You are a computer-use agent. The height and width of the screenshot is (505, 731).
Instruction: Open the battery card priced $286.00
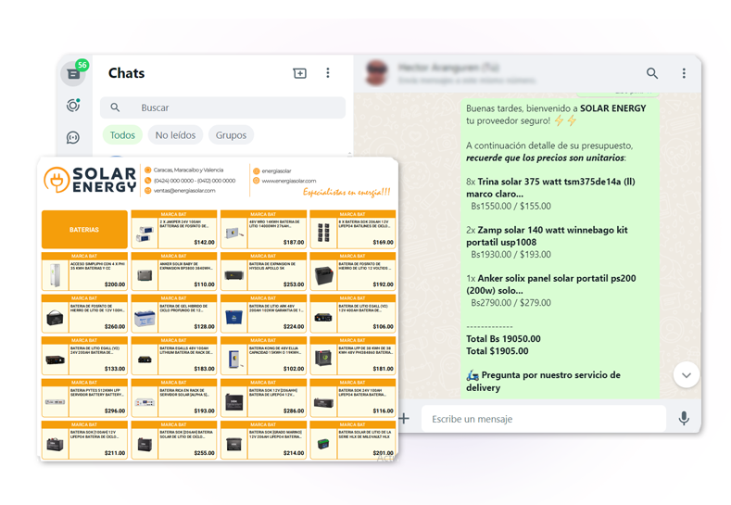pos(263,398)
